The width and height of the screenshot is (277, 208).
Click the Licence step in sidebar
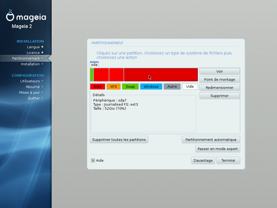click(33, 53)
